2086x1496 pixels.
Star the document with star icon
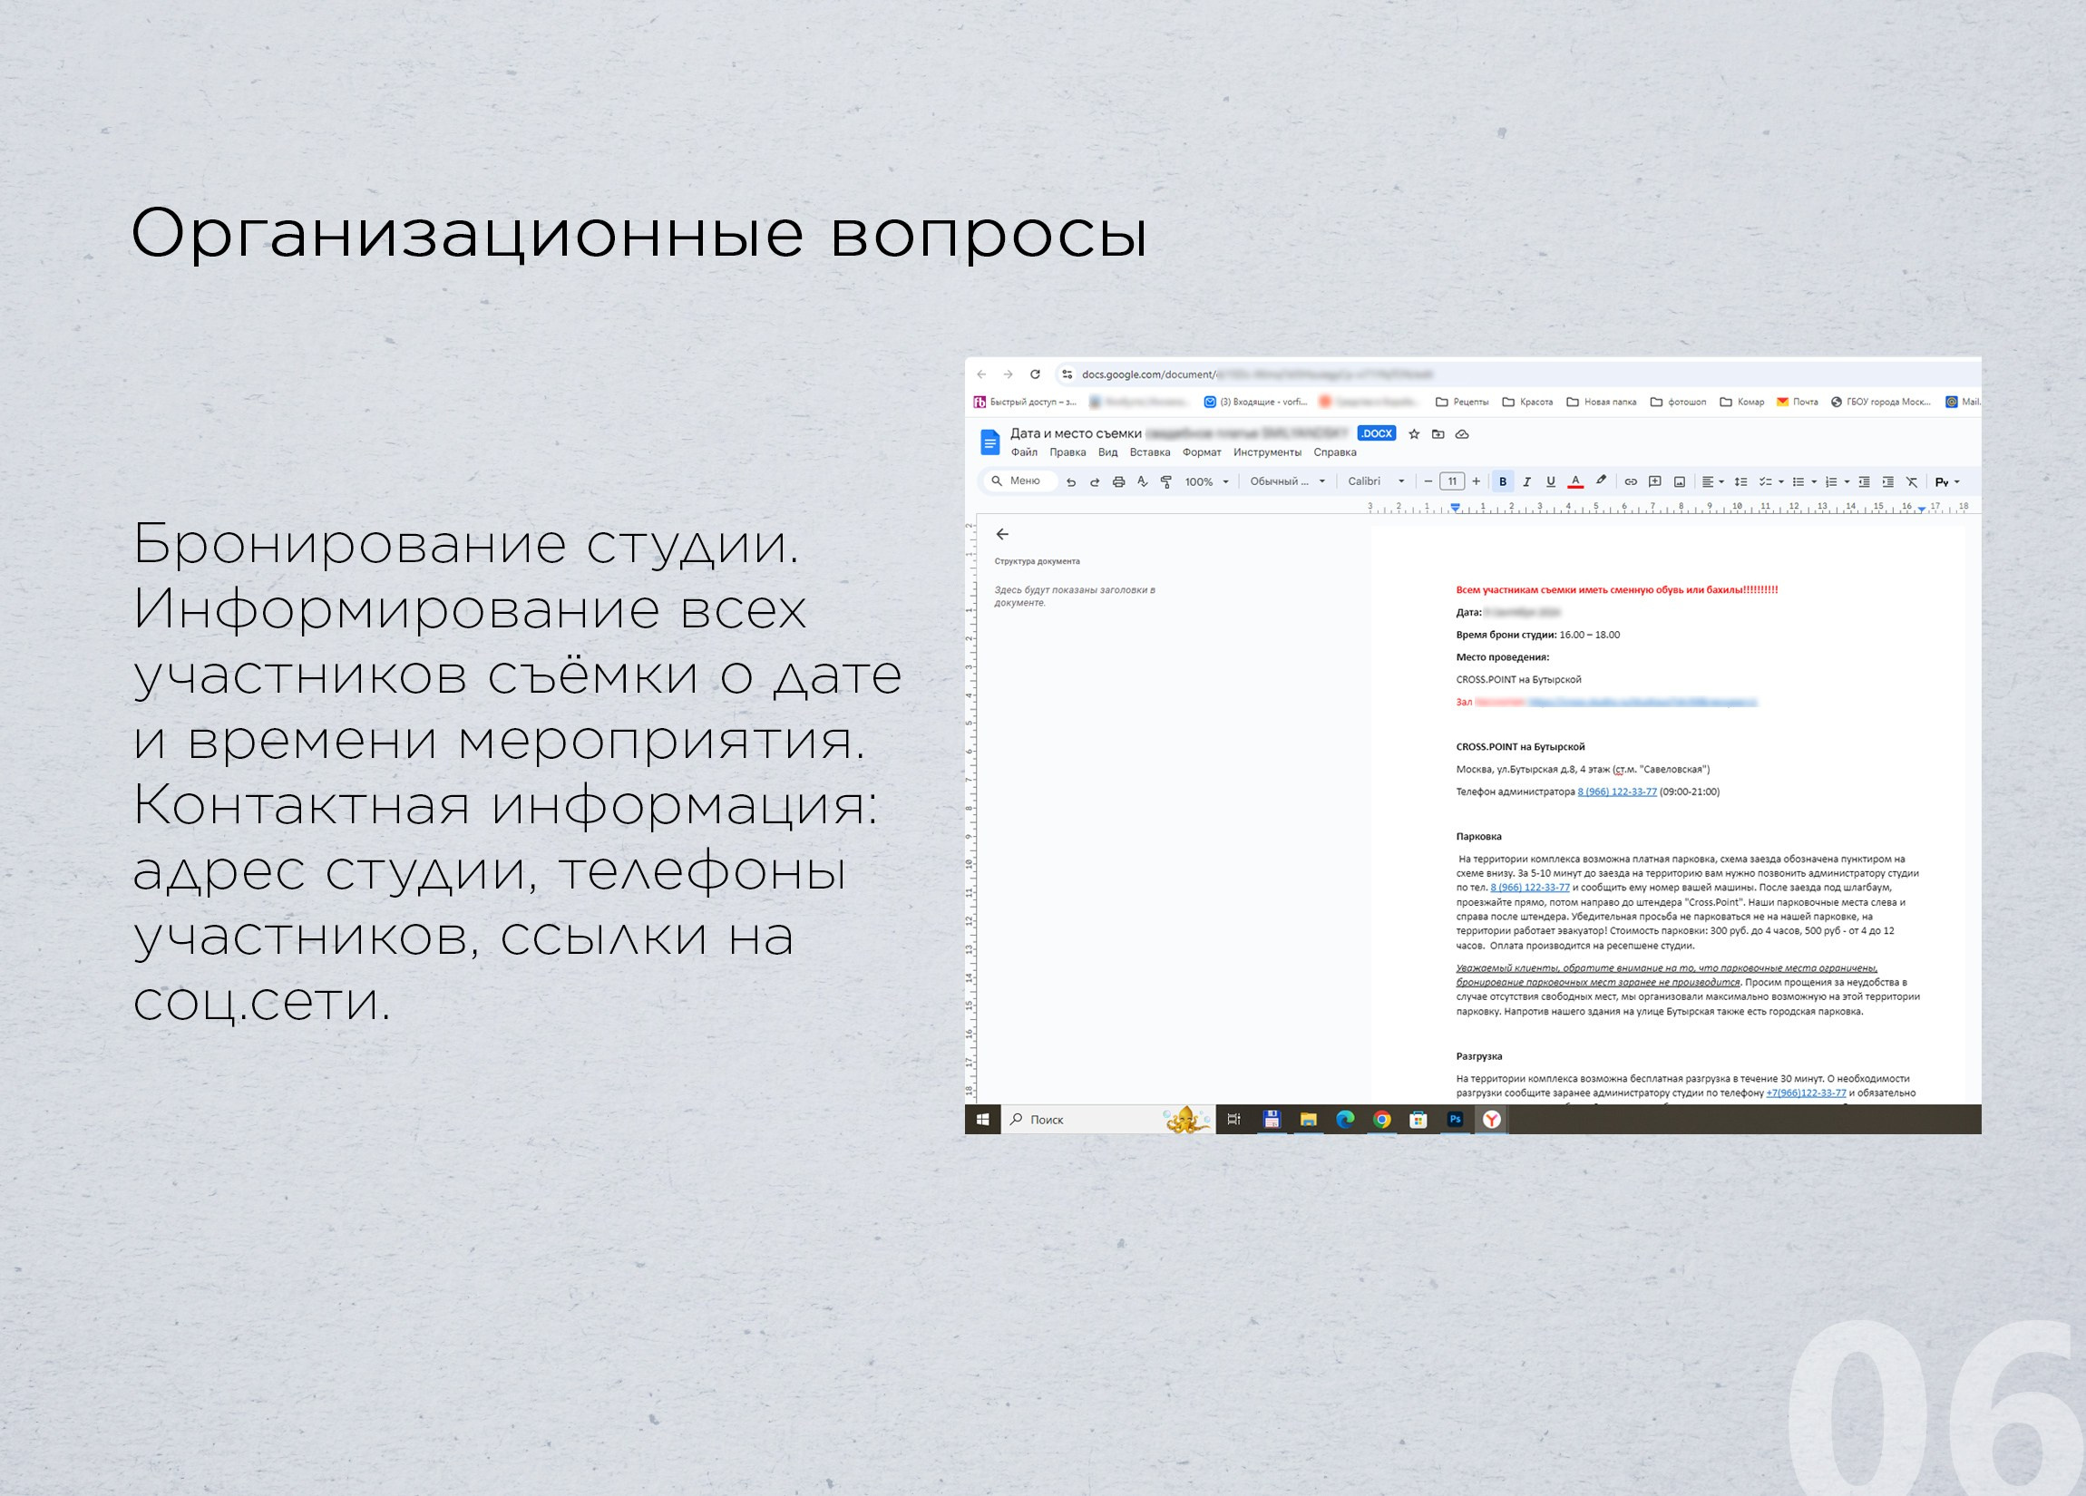(x=1415, y=434)
